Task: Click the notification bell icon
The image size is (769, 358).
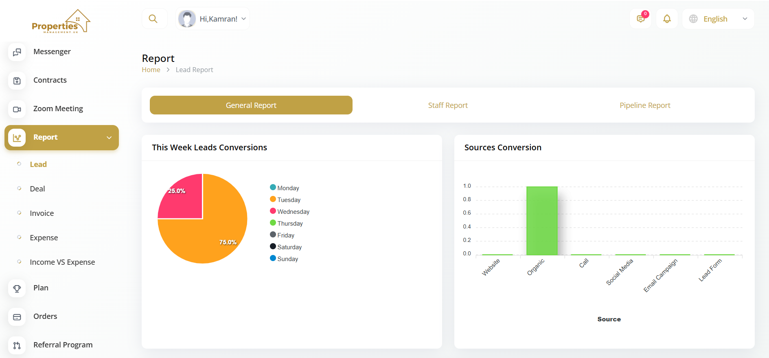Action: pos(667,19)
